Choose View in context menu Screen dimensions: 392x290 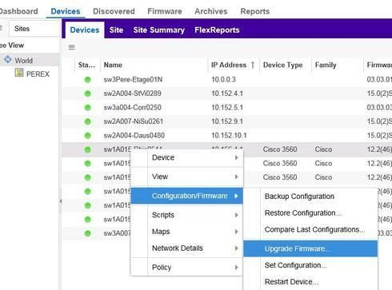187,177
